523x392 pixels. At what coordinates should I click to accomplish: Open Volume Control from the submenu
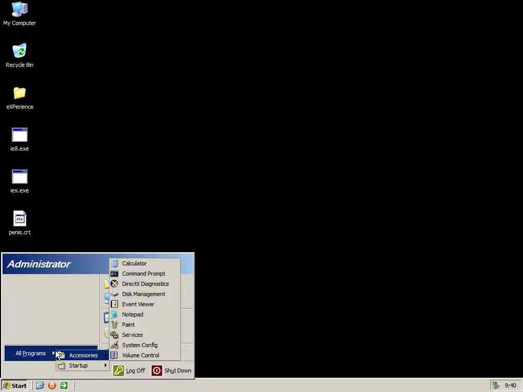(145, 355)
